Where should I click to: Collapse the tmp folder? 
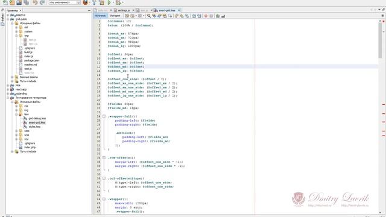tap(16, 36)
